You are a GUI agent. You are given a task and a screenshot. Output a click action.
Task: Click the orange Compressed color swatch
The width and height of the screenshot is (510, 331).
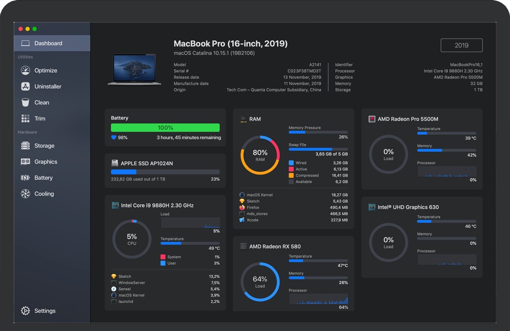(x=291, y=175)
